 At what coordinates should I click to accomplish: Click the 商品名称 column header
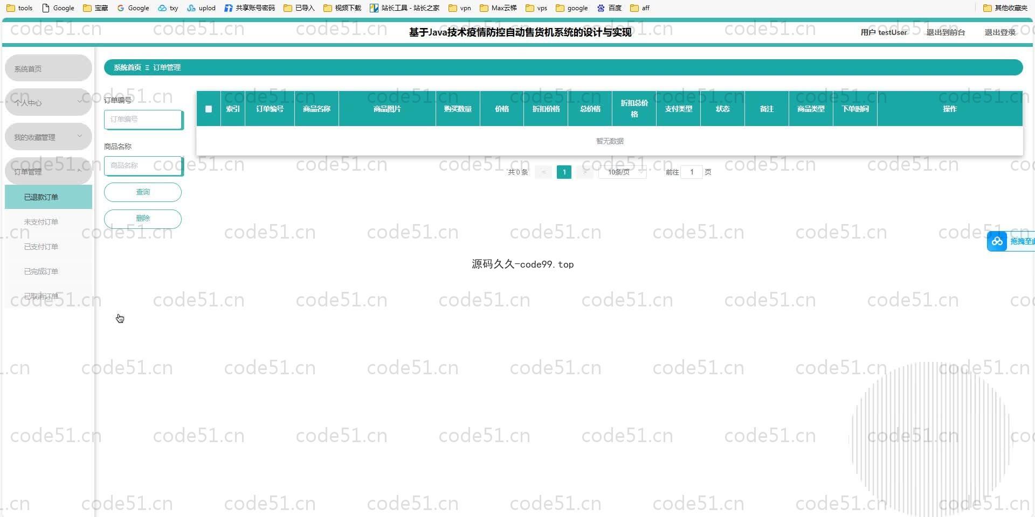(x=316, y=109)
